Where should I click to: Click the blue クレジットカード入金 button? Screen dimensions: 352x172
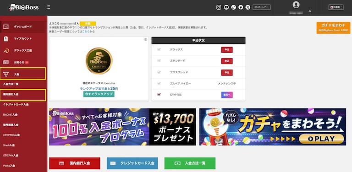(132, 163)
